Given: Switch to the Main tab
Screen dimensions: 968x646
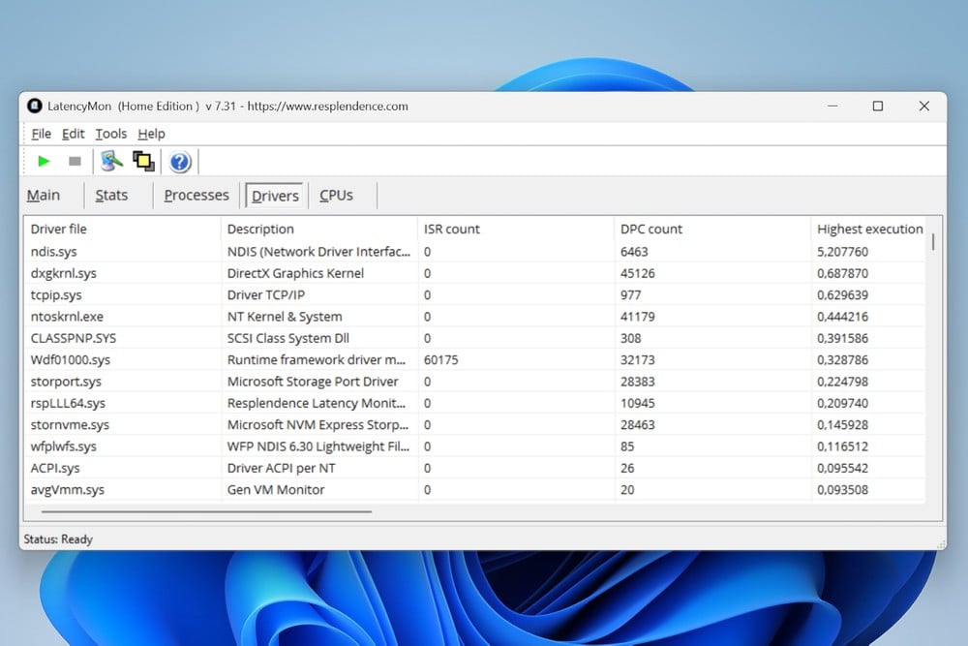Looking at the screenshot, I should click(44, 196).
